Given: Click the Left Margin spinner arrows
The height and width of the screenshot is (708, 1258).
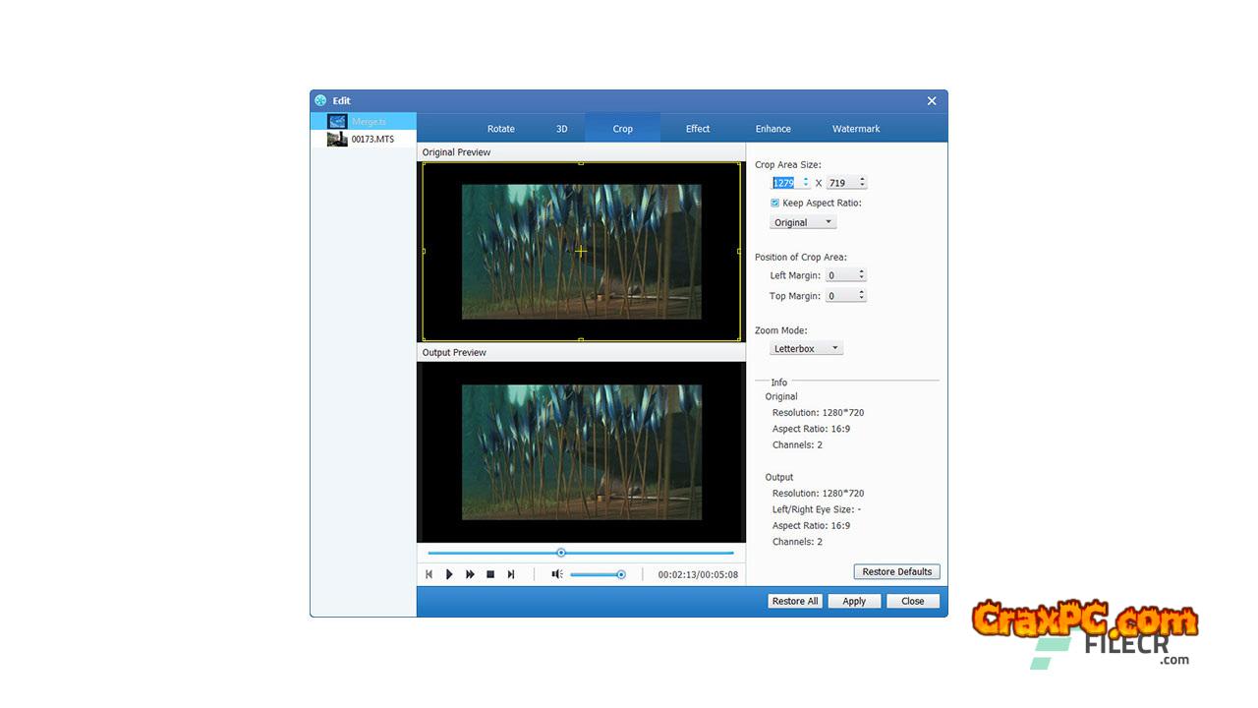Looking at the screenshot, I should click(x=862, y=275).
